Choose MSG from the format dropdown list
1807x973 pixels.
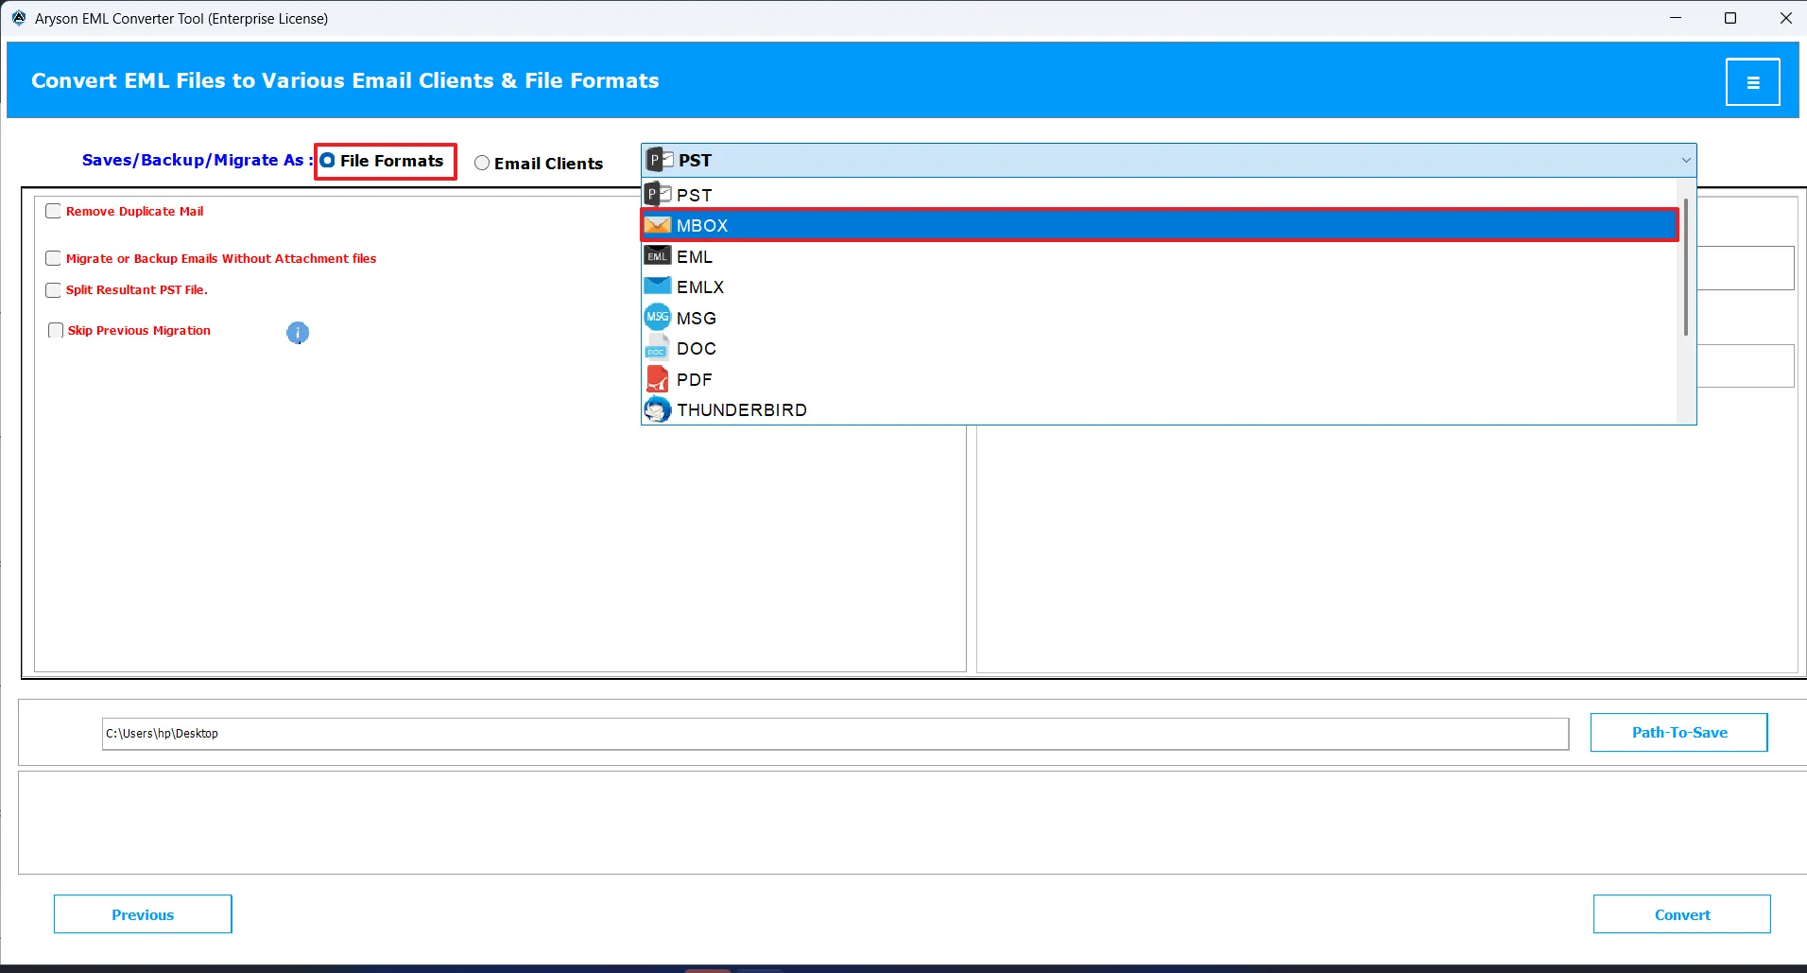pyautogui.click(x=1159, y=318)
